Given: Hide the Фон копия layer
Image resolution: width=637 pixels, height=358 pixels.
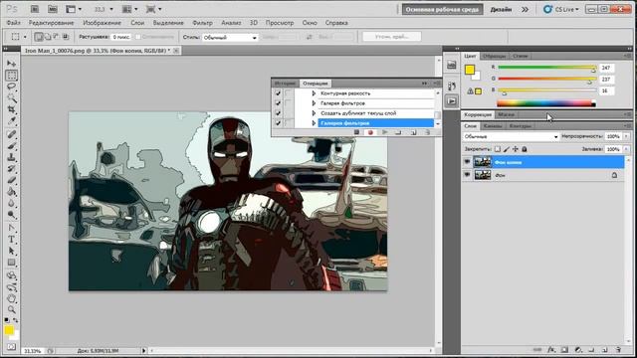Looking at the screenshot, I should [467, 162].
